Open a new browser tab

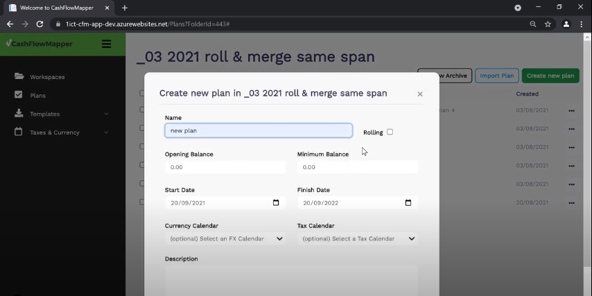tap(125, 8)
